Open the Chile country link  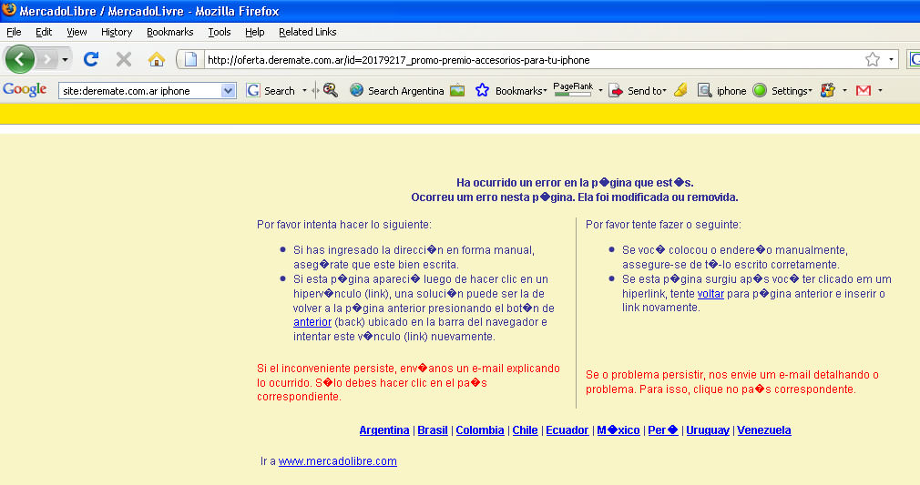tap(525, 429)
